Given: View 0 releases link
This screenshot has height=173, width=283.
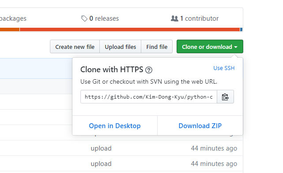Looking at the screenshot, I should click(100, 18).
